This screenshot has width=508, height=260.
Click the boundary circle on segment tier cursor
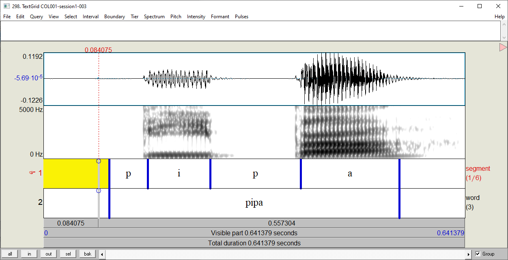(99, 161)
